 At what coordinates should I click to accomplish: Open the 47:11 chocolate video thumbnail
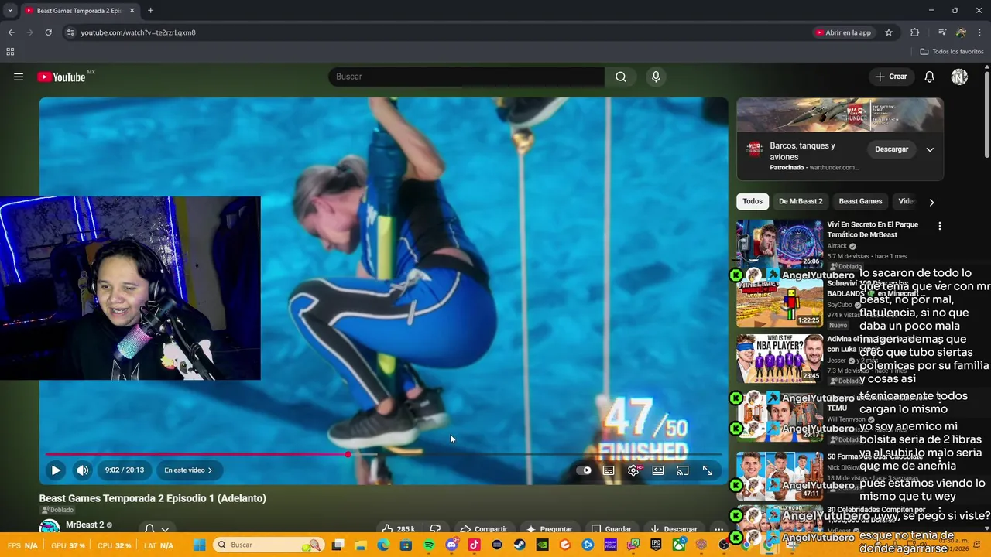pyautogui.click(x=780, y=477)
